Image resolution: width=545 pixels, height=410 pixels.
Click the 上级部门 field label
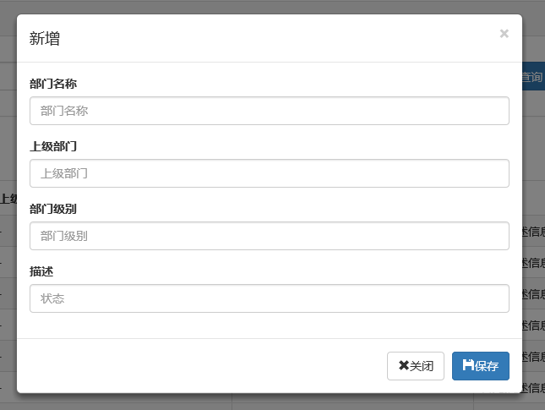tap(54, 146)
